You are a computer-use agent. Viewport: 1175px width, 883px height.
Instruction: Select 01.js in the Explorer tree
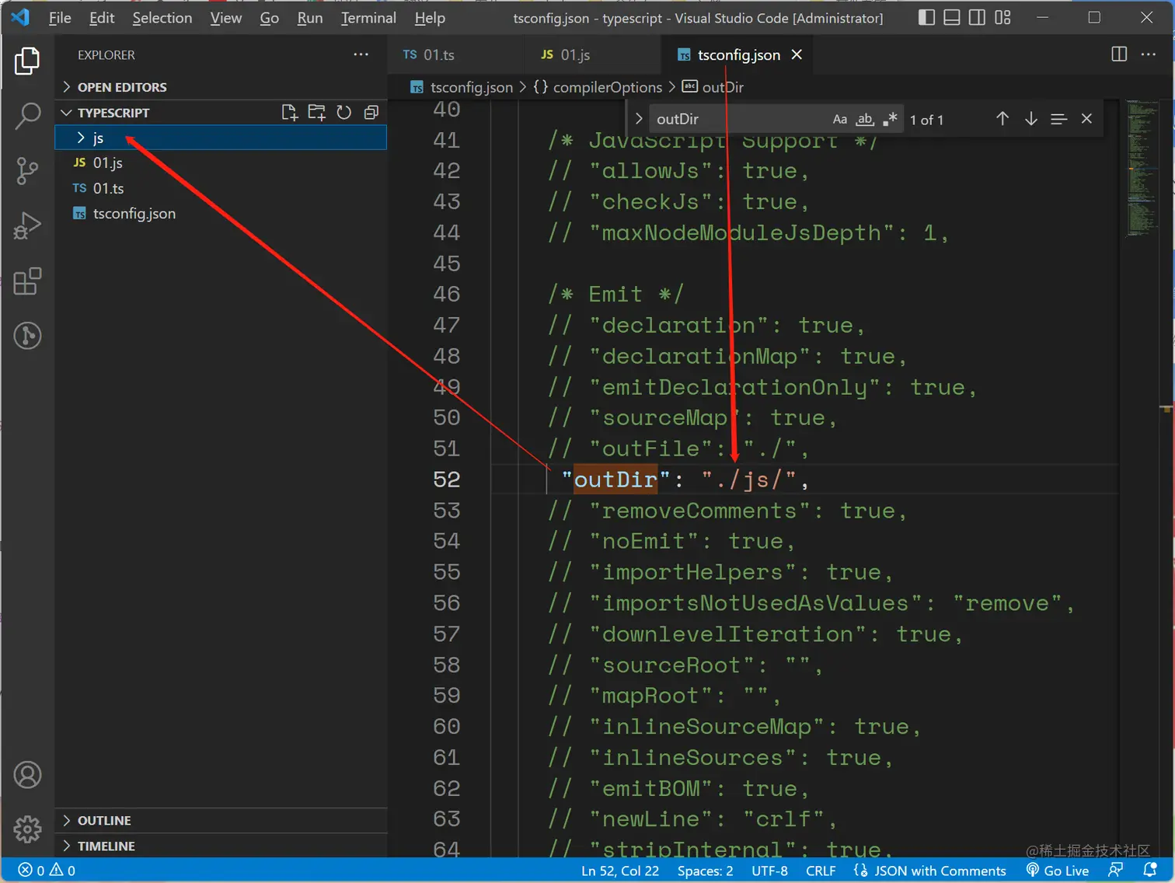[221, 162]
